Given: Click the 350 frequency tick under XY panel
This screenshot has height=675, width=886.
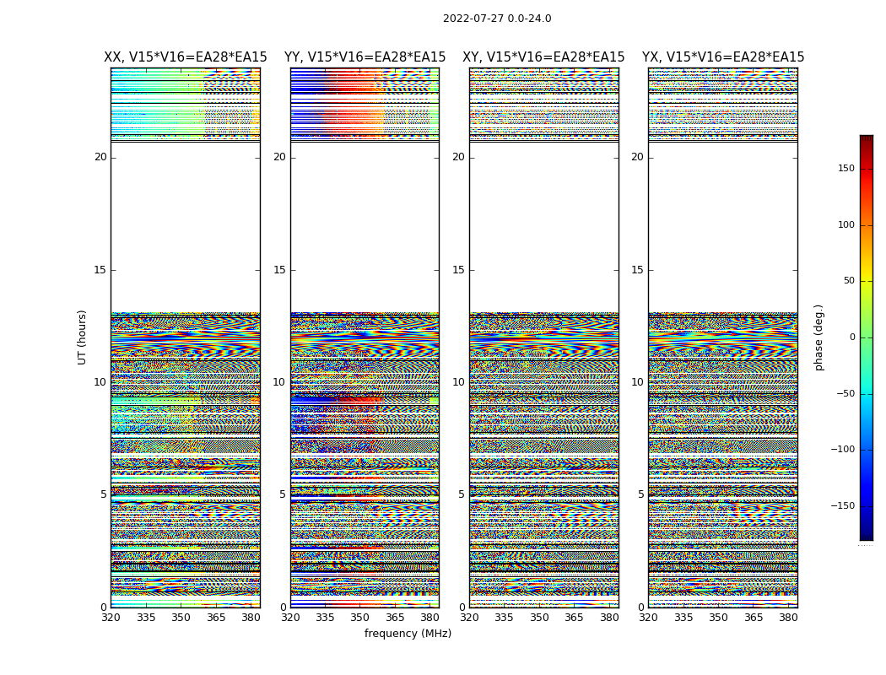Looking at the screenshot, I should tap(539, 618).
